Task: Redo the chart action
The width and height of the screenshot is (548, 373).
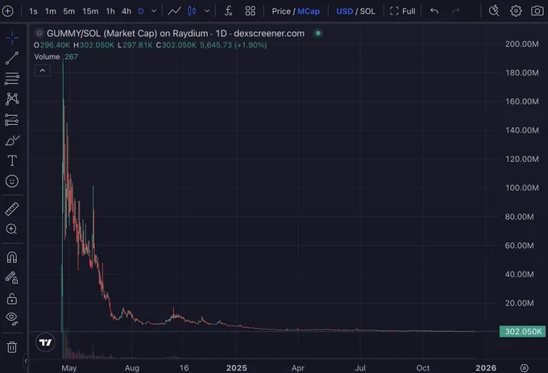Action: [x=456, y=11]
